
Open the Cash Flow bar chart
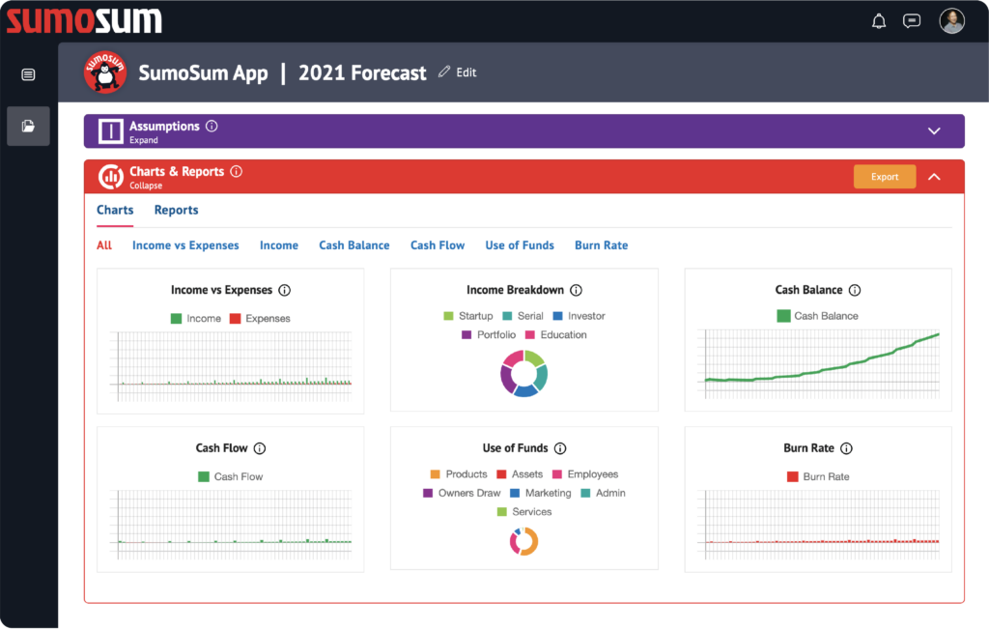tap(230, 525)
